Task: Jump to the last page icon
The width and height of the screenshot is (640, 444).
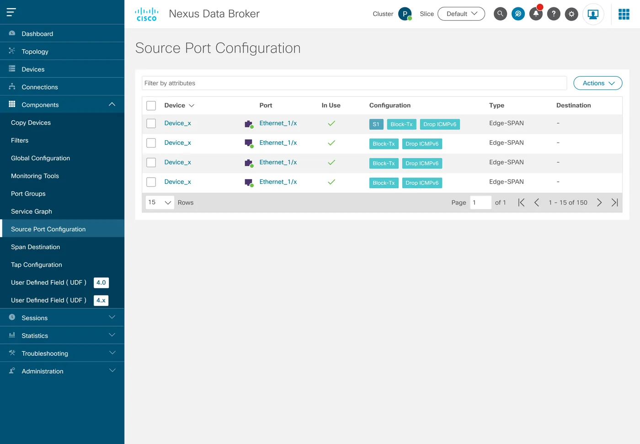Action: click(x=615, y=202)
